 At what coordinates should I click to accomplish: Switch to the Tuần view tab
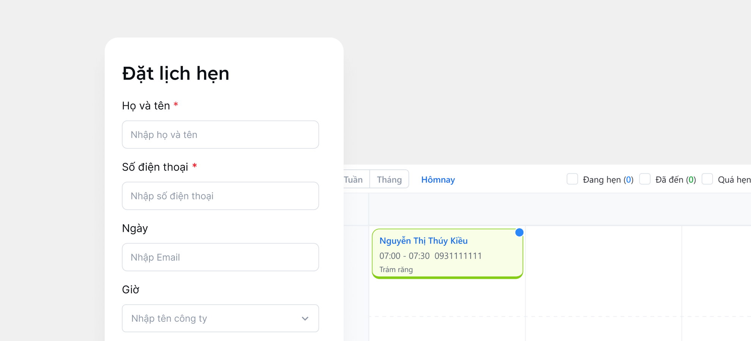pyautogui.click(x=354, y=180)
